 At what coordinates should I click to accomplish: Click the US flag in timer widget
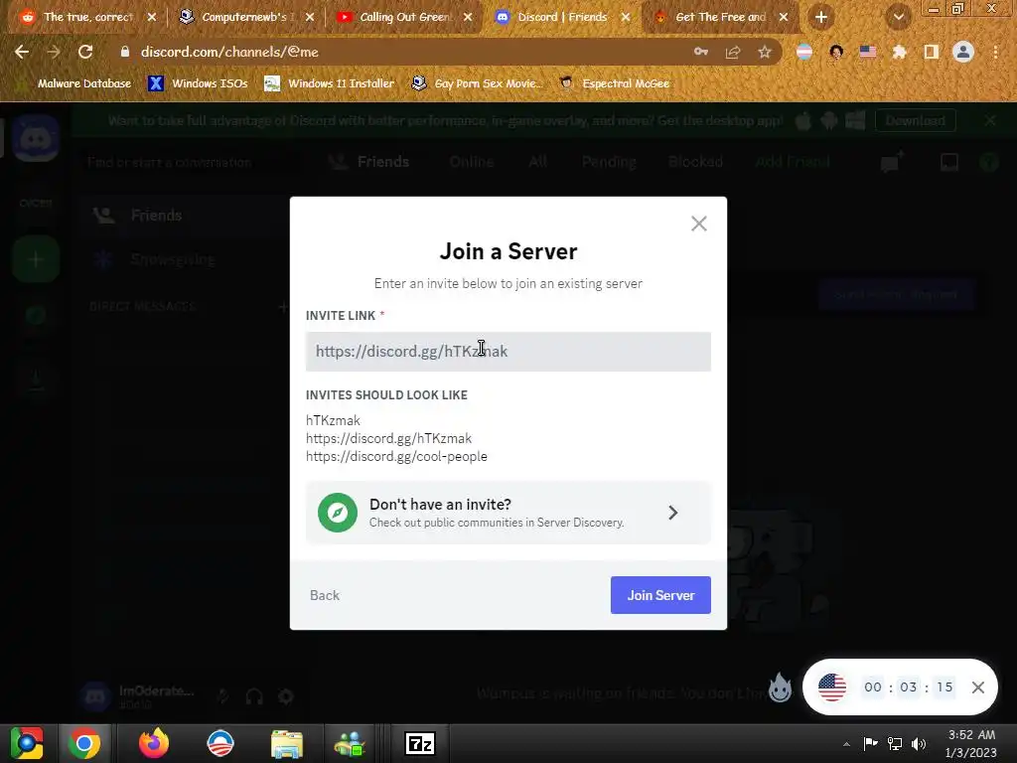pos(832,687)
